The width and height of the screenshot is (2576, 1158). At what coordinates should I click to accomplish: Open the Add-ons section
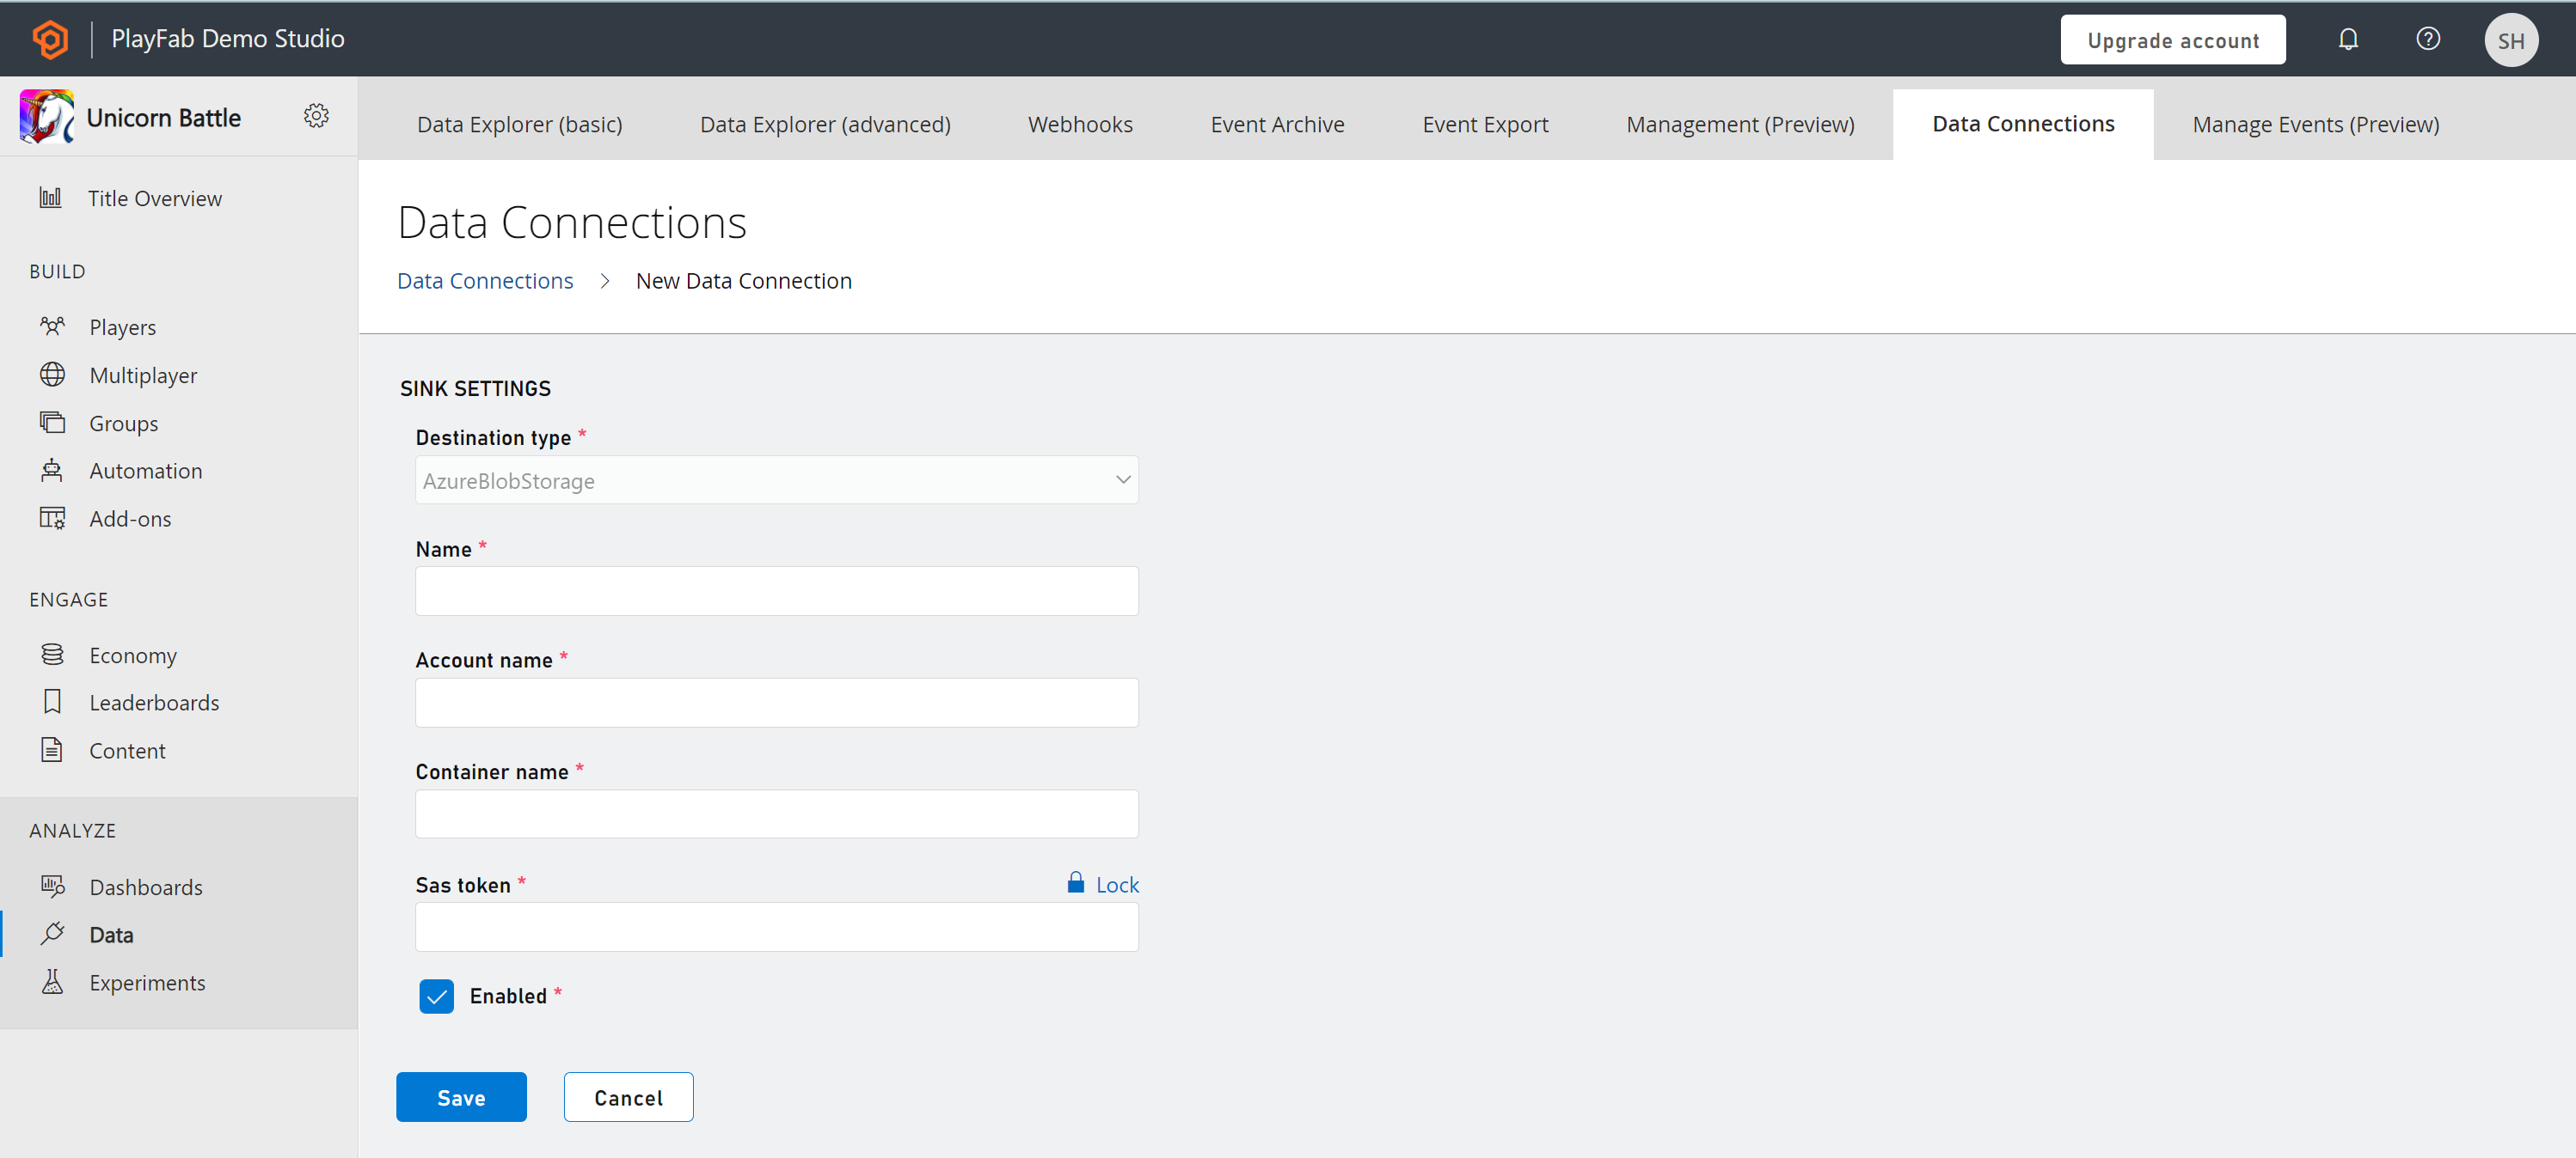click(131, 517)
